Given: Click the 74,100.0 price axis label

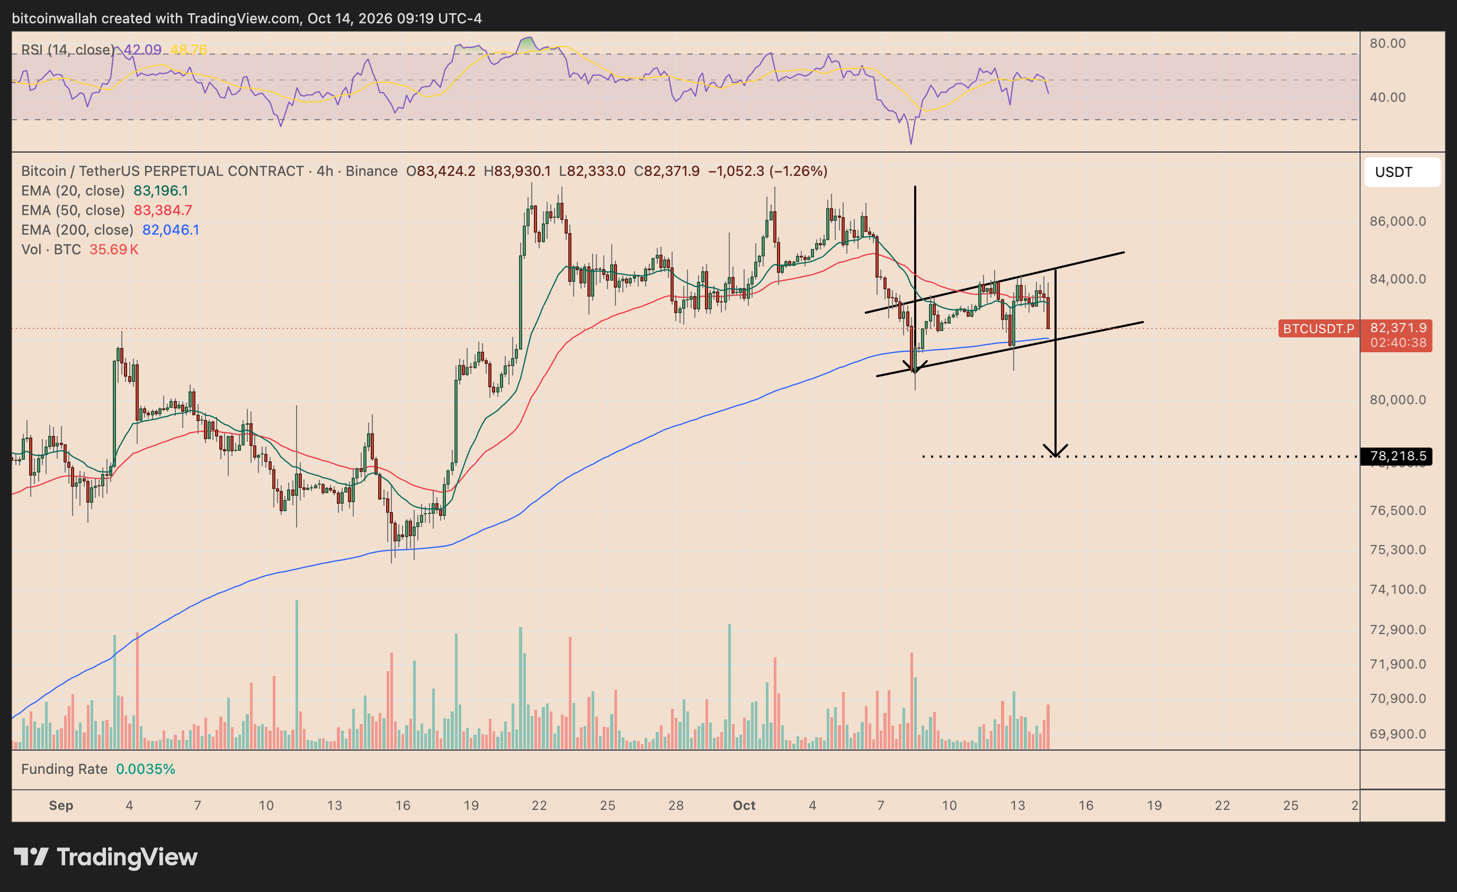Looking at the screenshot, I should [1398, 589].
